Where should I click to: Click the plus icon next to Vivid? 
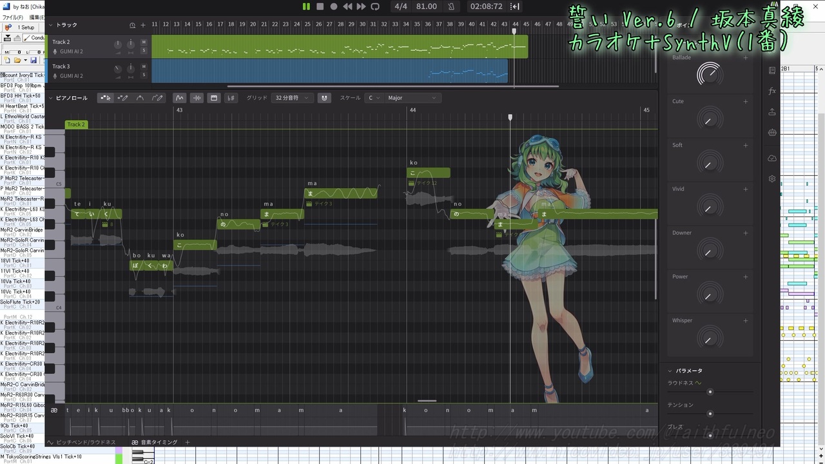click(x=746, y=189)
